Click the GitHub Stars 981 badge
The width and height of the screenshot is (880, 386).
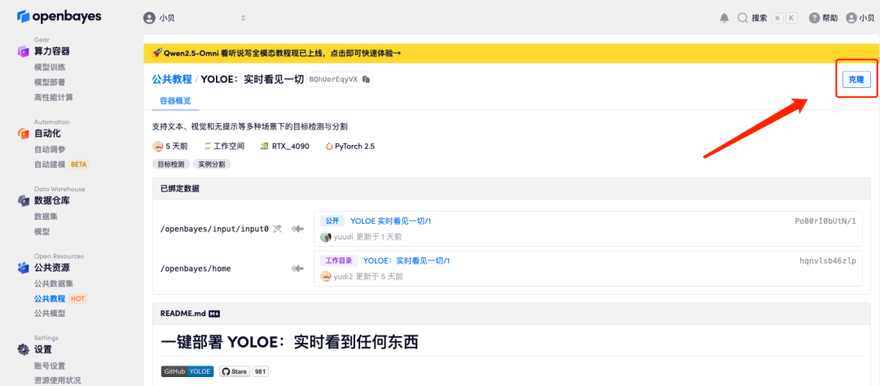coord(243,371)
